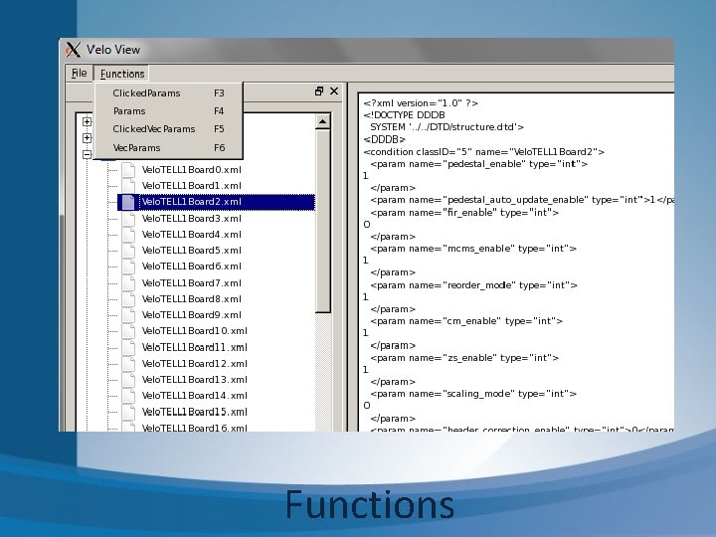Select VeloTELL1Board3.xml file
Image resolution: width=716 pixels, height=537 pixels.
click(x=191, y=218)
